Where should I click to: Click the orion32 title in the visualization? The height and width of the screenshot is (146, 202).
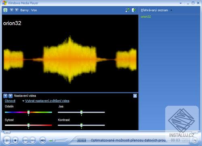(x=12, y=23)
